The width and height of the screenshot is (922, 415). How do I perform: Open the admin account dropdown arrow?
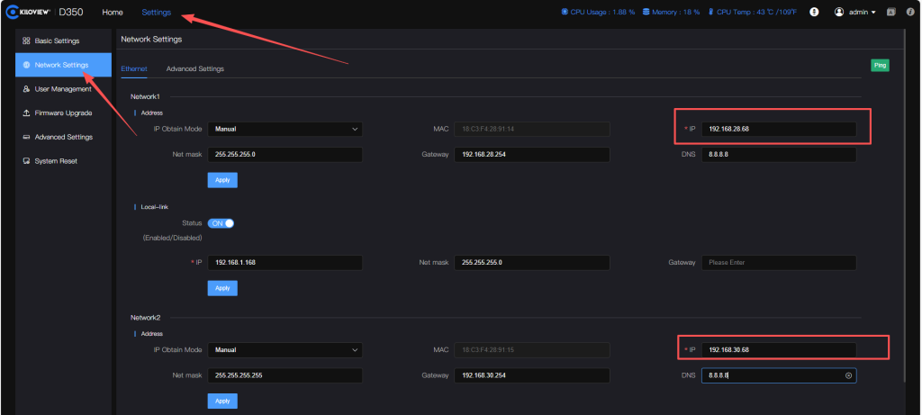click(873, 13)
